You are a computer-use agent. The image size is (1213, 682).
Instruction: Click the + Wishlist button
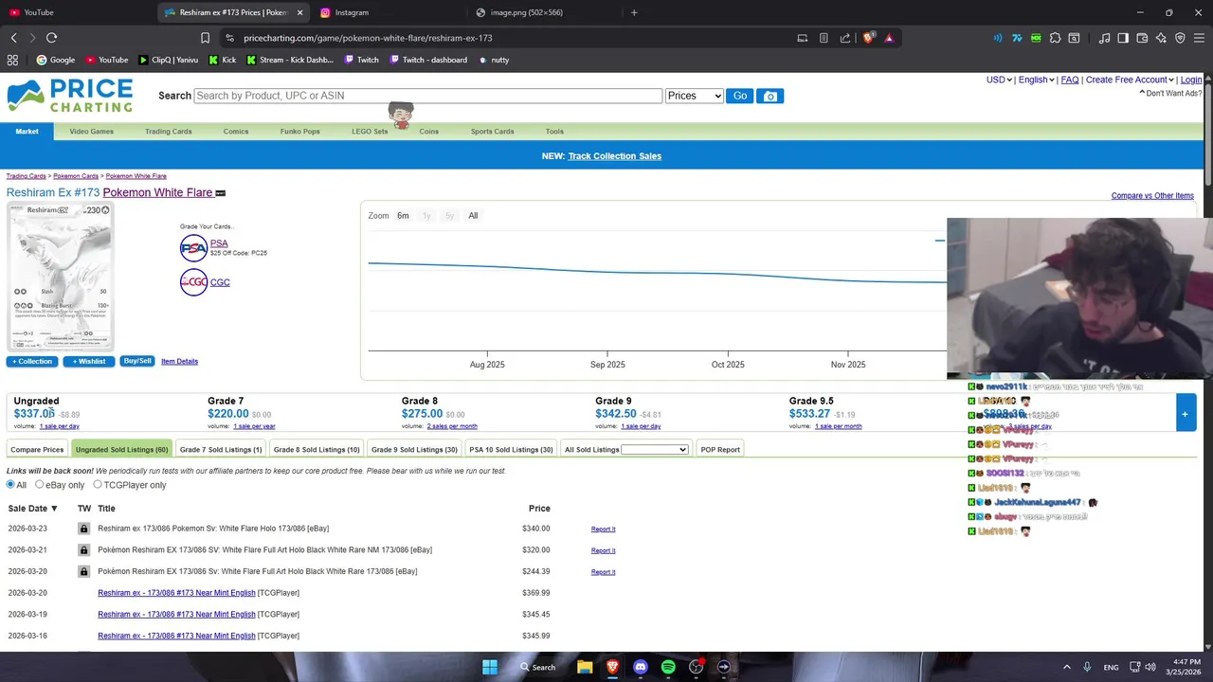[x=89, y=361]
